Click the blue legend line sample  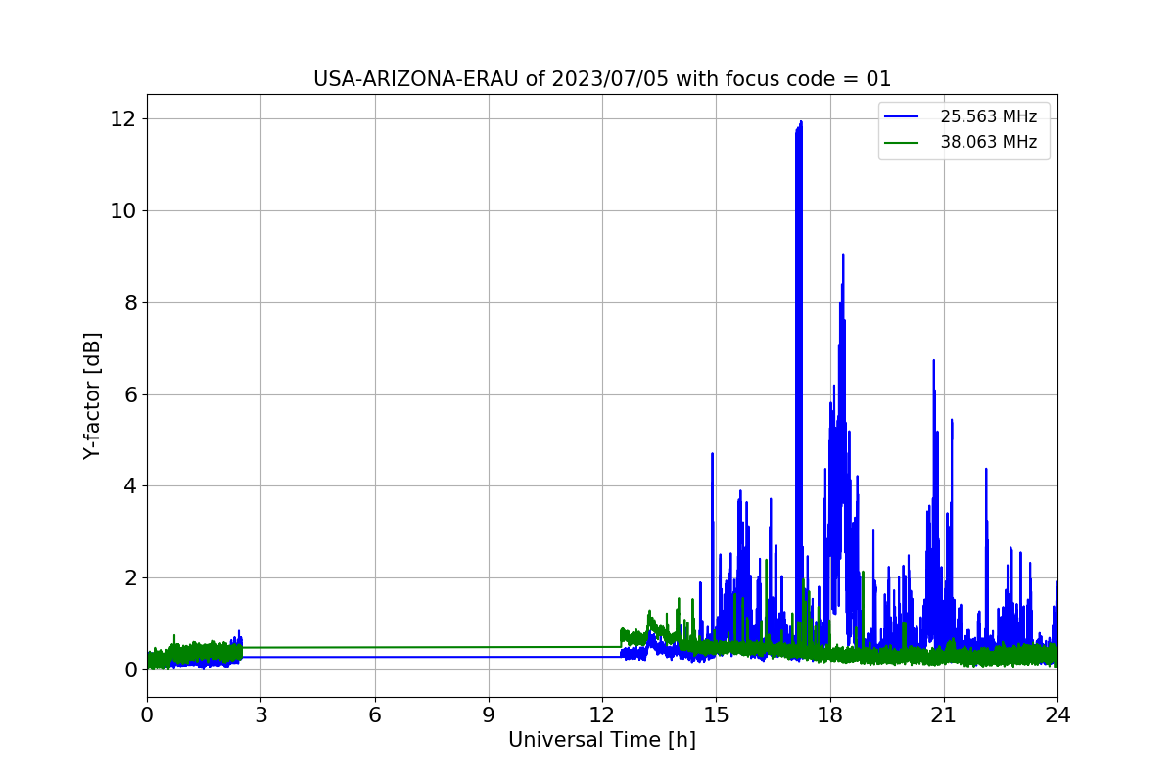[902, 116]
